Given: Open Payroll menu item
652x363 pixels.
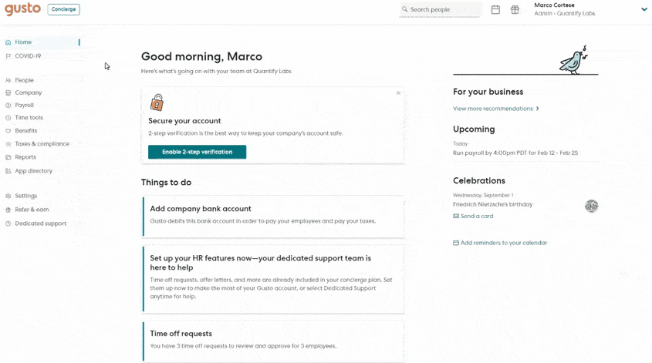Looking at the screenshot, I should [24, 106].
